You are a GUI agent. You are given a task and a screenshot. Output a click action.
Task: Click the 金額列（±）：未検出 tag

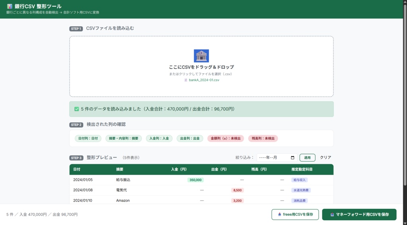[x=226, y=138]
